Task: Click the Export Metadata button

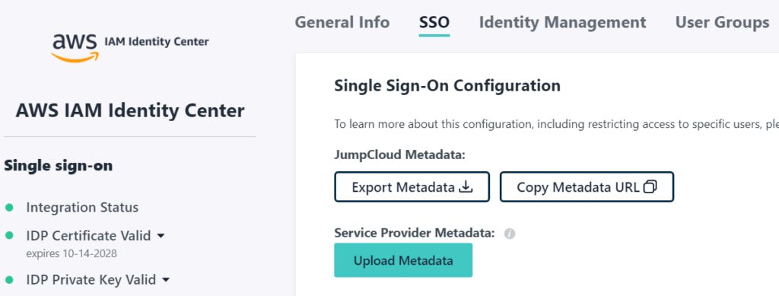Action: point(412,186)
